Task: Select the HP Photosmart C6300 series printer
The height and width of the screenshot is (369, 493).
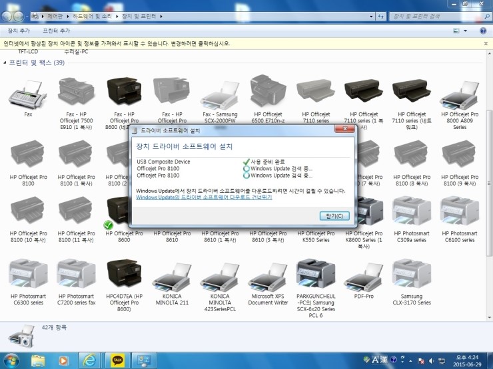Action: coord(27,275)
